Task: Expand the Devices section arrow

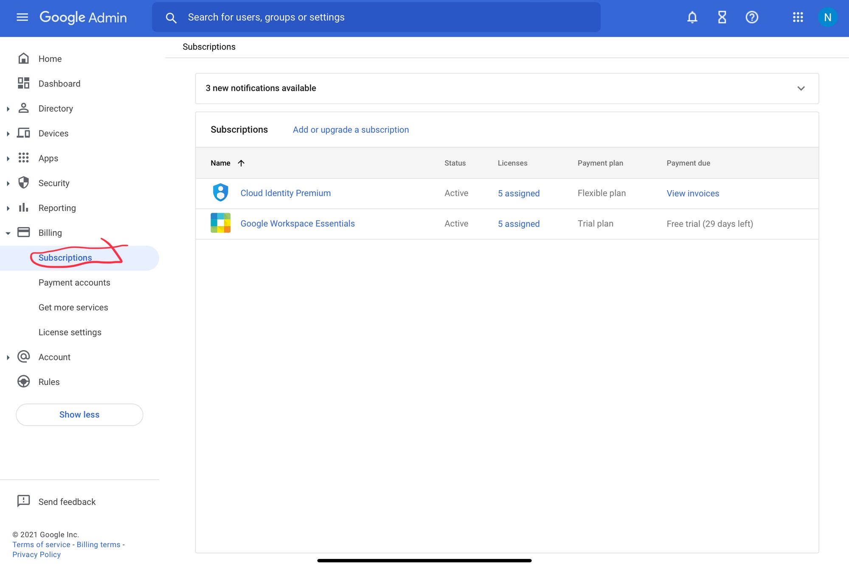Action: point(8,134)
